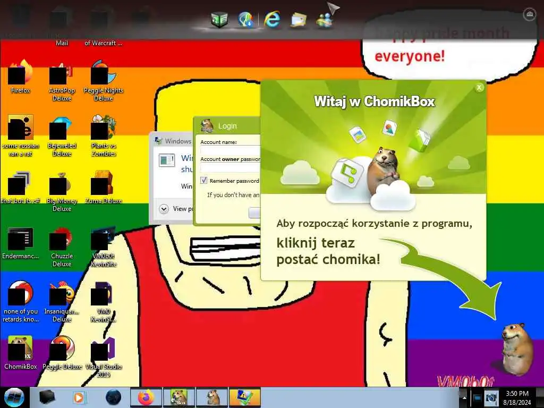Click the hamster character in corner
544x408 pixels.
click(x=517, y=349)
